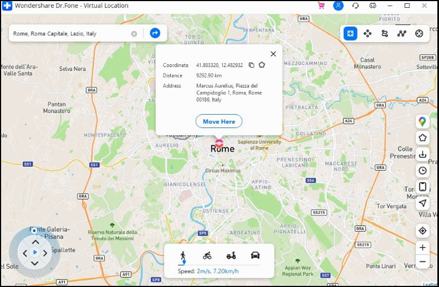
Task: Open the favorites list star icon
Action: [423, 138]
